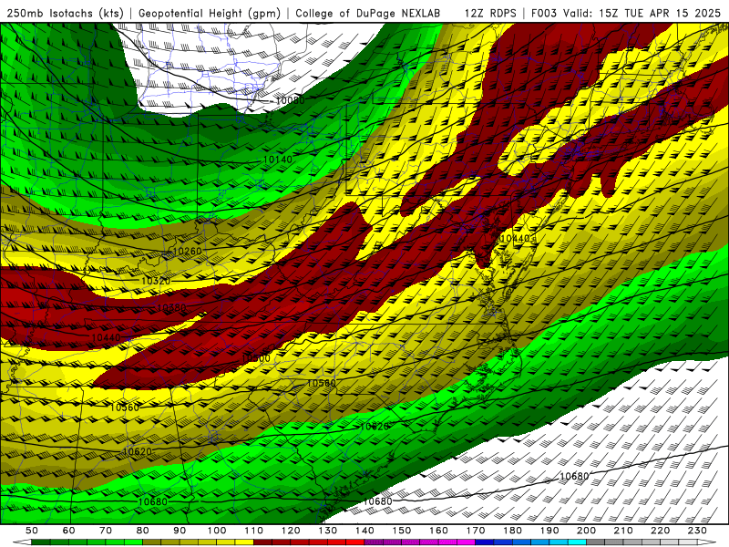The height and width of the screenshot is (547, 729).
Task: Click the "College of DuPage NEXLAB" header text
Action: [x=367, y=13]
